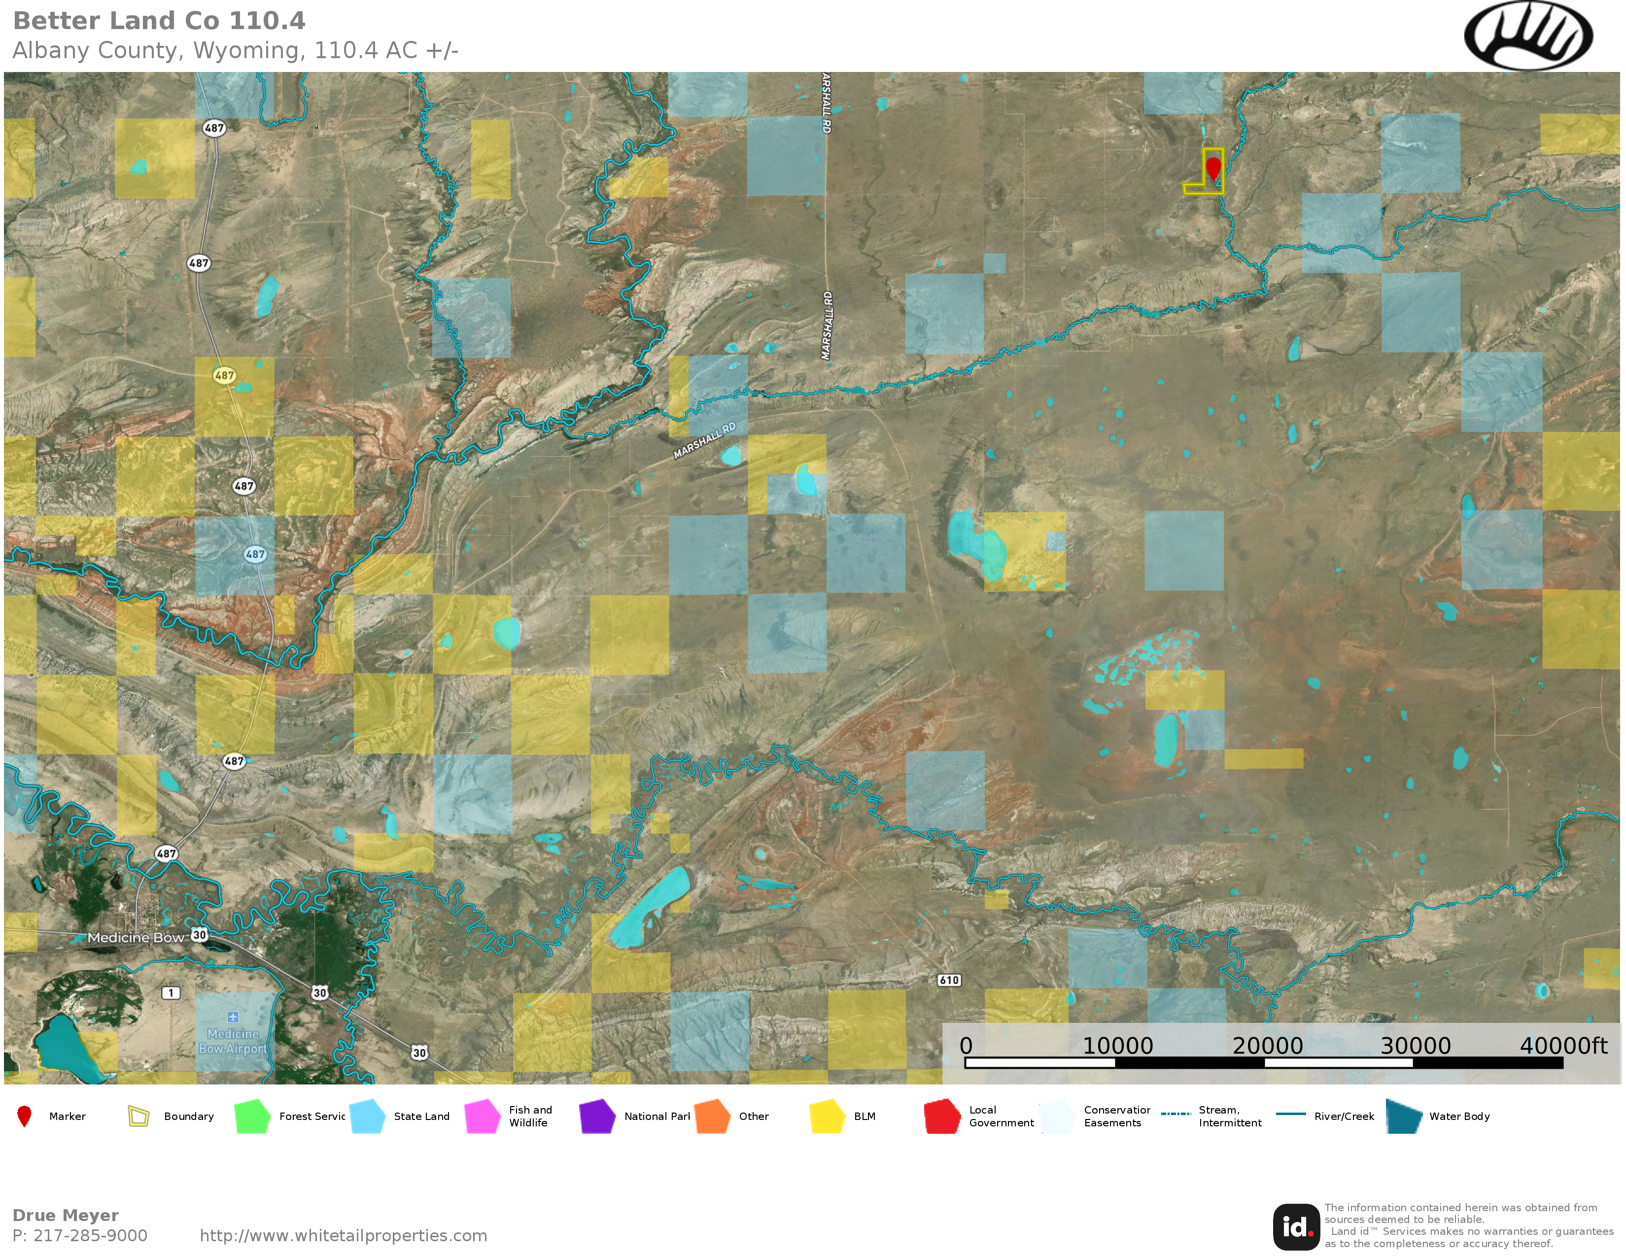Click the Medicine Bow Airport icon
Viewport: 1626px width, 1257px height.
(232, 1017)
